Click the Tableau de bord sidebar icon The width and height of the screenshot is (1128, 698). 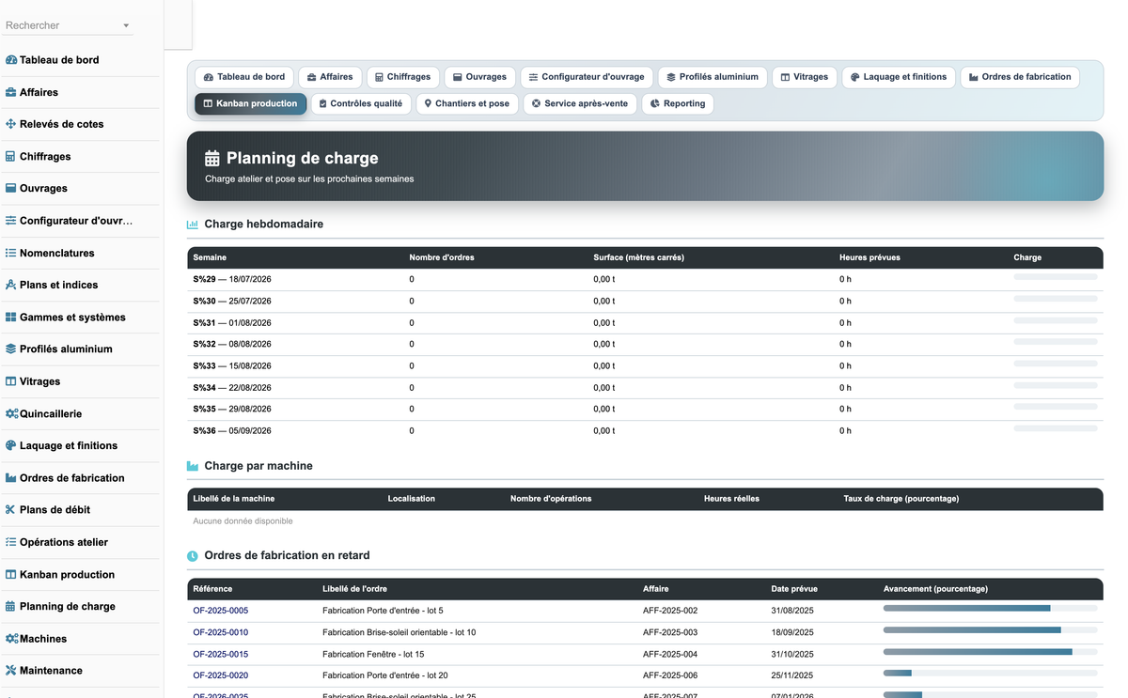click(x=11, y=60)
